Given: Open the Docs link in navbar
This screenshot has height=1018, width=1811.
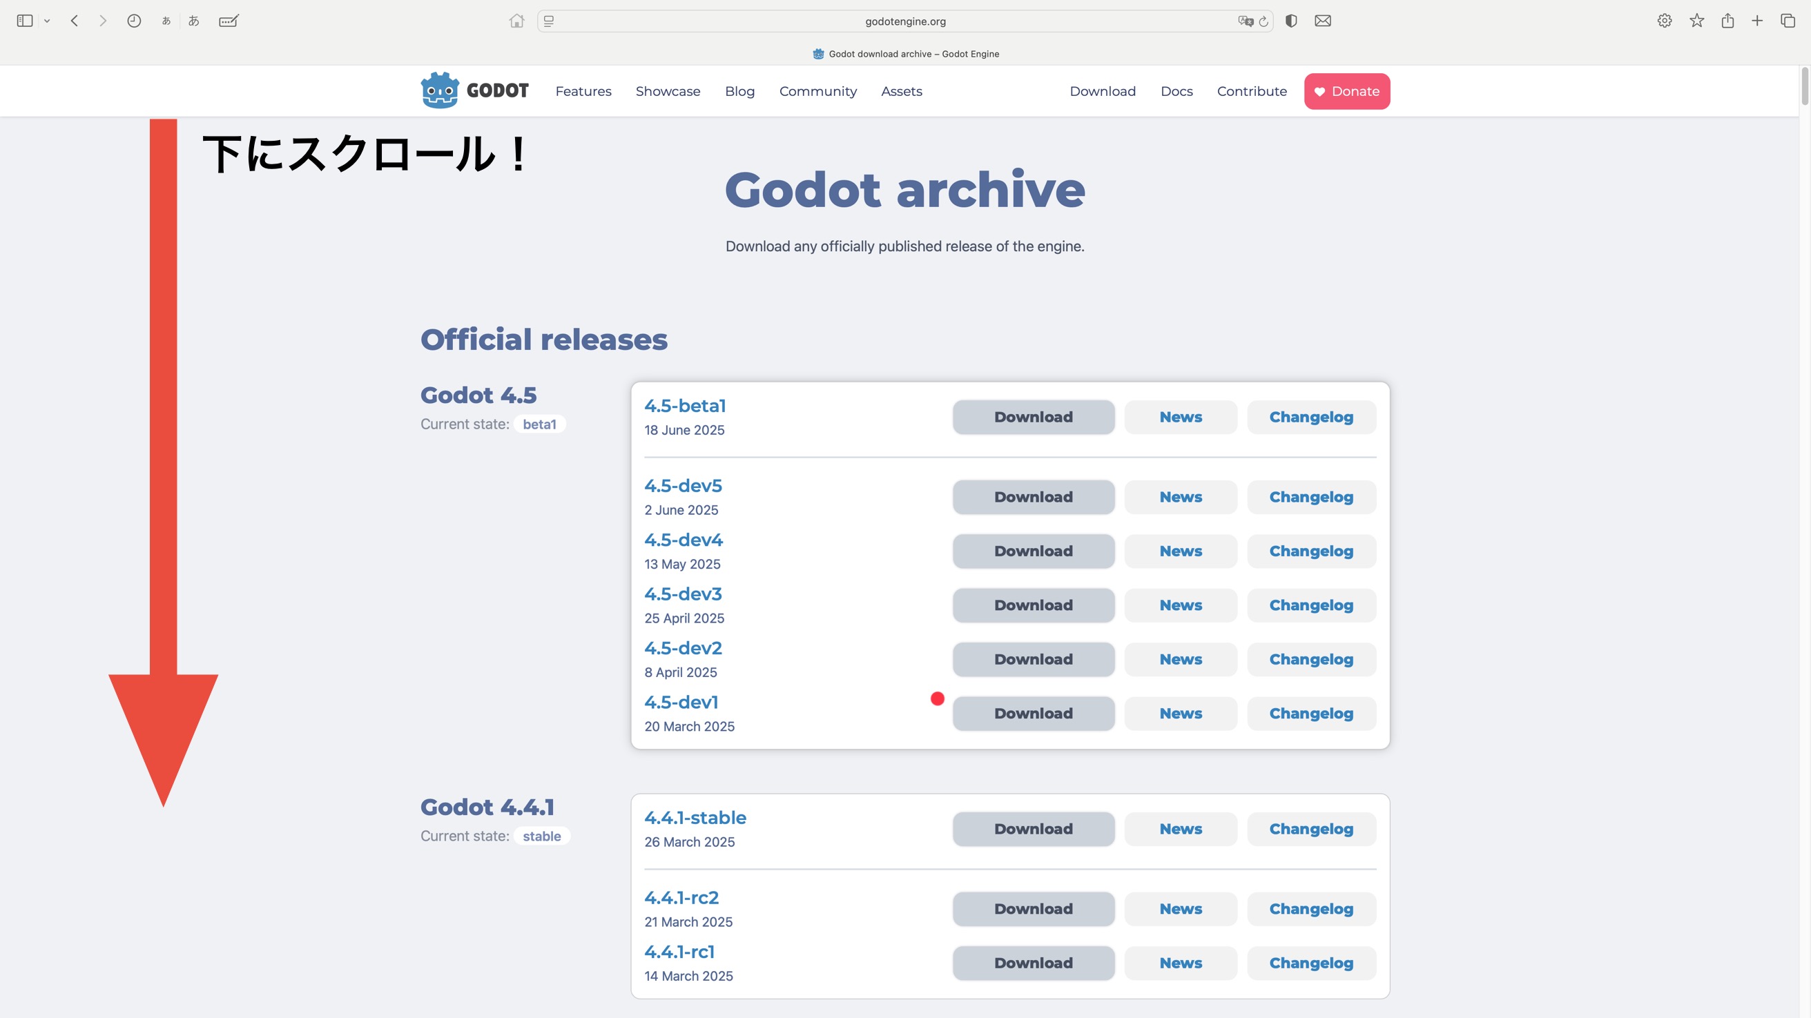Looking at the screenshot, I should 1176,91.
